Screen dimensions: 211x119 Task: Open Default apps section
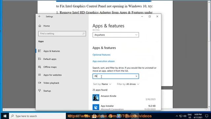click(x=50, y=59)
